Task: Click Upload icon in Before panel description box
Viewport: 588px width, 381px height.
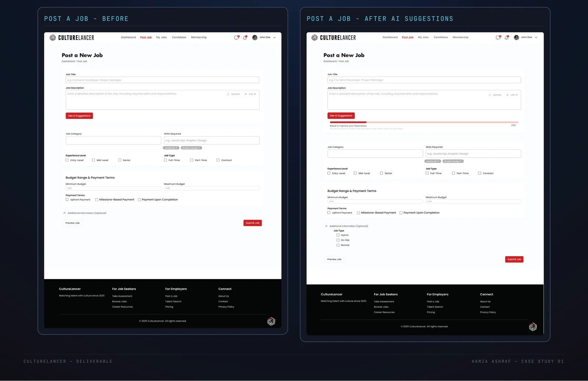Action: (228, 94)
